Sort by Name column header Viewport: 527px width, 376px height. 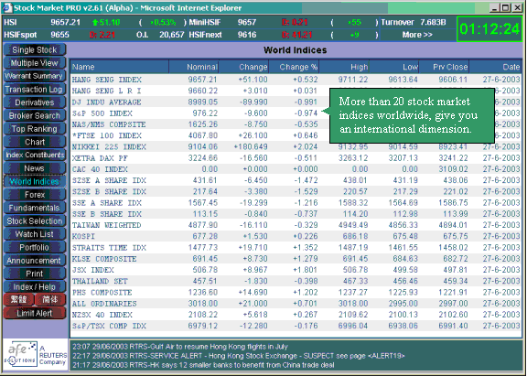119,67
